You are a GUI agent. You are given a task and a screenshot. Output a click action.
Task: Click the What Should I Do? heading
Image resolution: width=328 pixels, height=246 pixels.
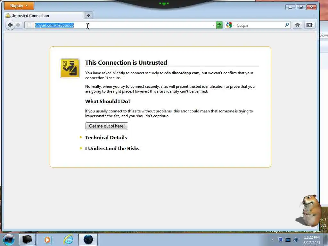(x=108, y=101)
